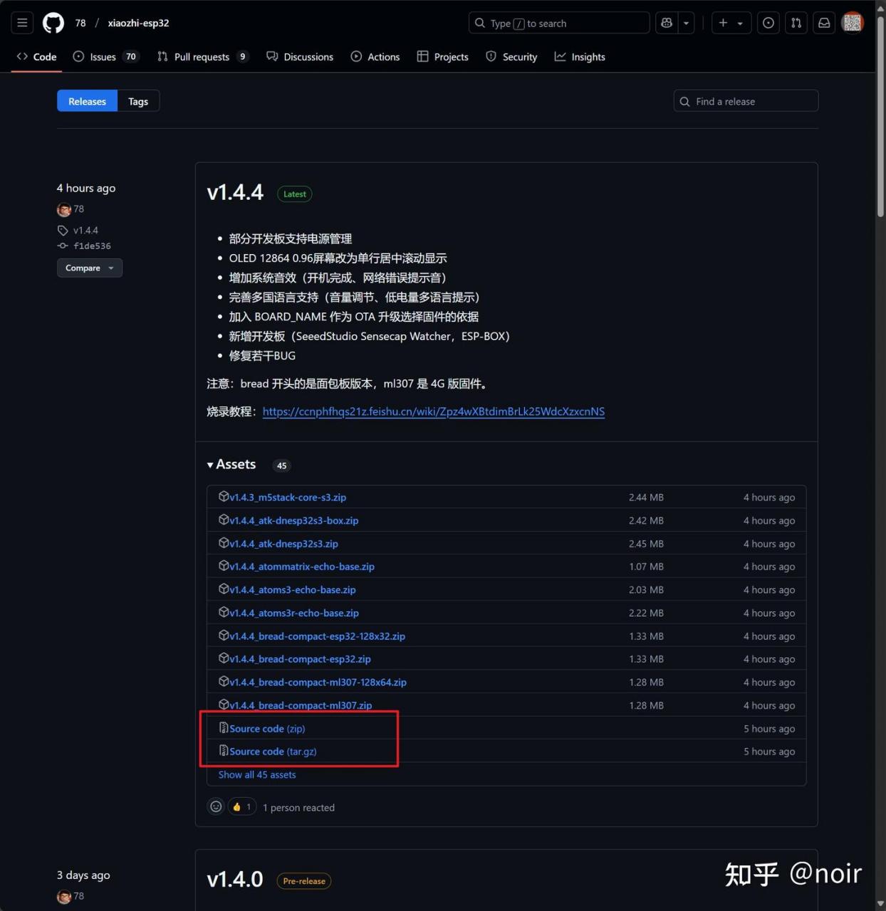The image size is (886, 911).
Task: Click the Source code (zip) file icon
Action: pos(224,728)
